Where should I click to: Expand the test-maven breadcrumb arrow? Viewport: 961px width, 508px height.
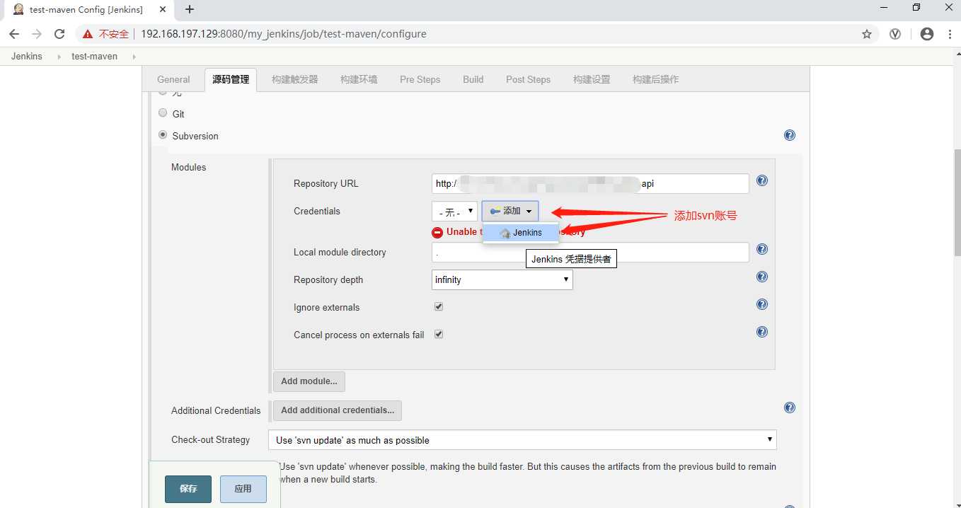point(134,56)
